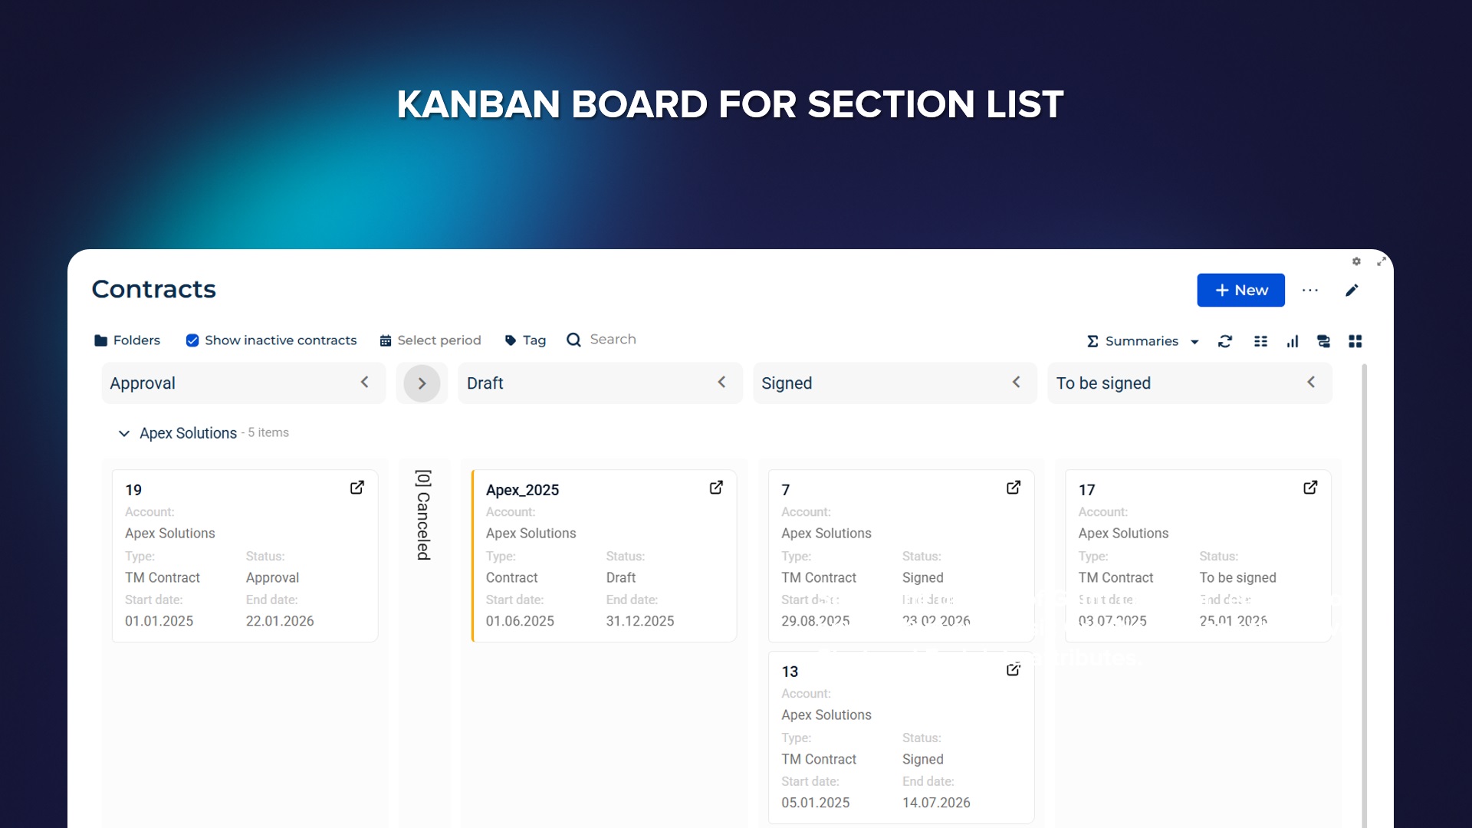This screenshot has height=828, width=1472.
Task: Collapse the Approval column
Action: click(x=365, y=382)
